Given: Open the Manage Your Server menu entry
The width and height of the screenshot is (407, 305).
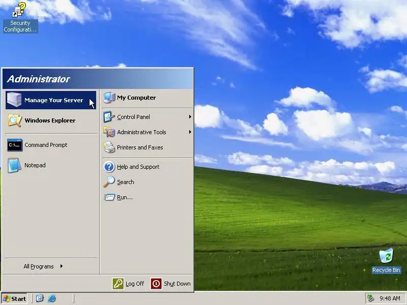Looking at the screenshot, I should [51, 100].
